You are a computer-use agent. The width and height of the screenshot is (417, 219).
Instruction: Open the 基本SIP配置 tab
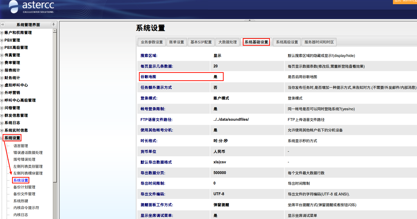(201, 42)
